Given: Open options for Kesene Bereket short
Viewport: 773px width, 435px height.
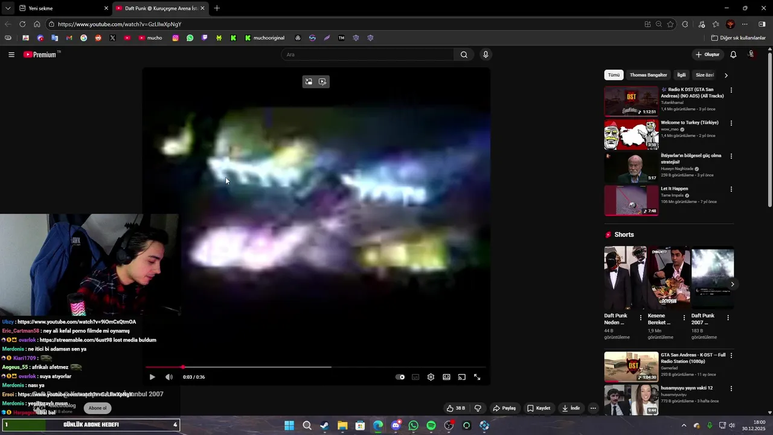Looking at the screenshot, I should pos(684,317).
